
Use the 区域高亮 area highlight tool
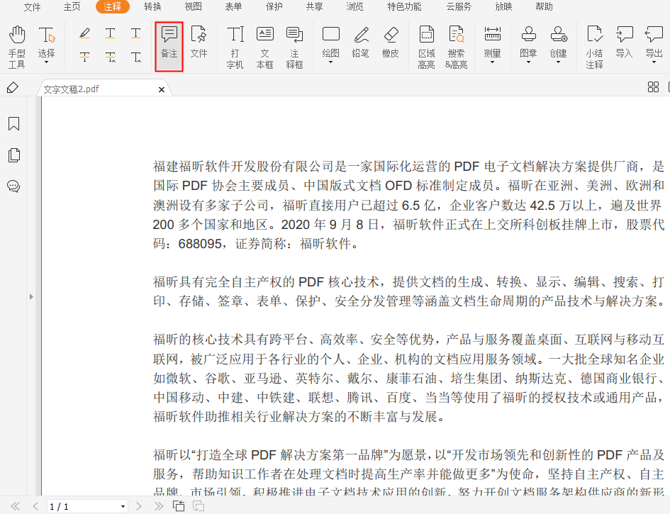coord(426,46)
